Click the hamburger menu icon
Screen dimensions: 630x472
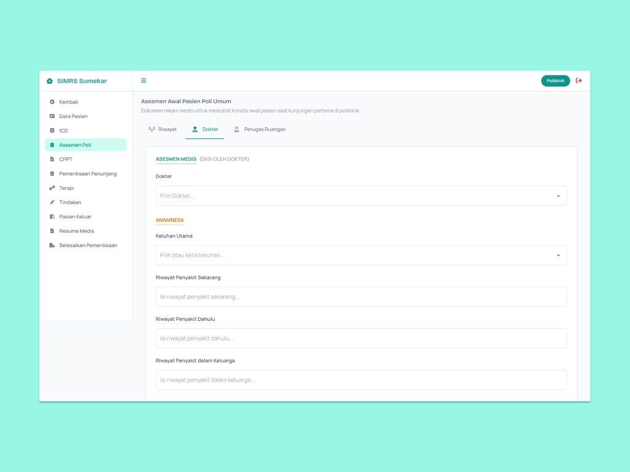click(x=143, y=81)
